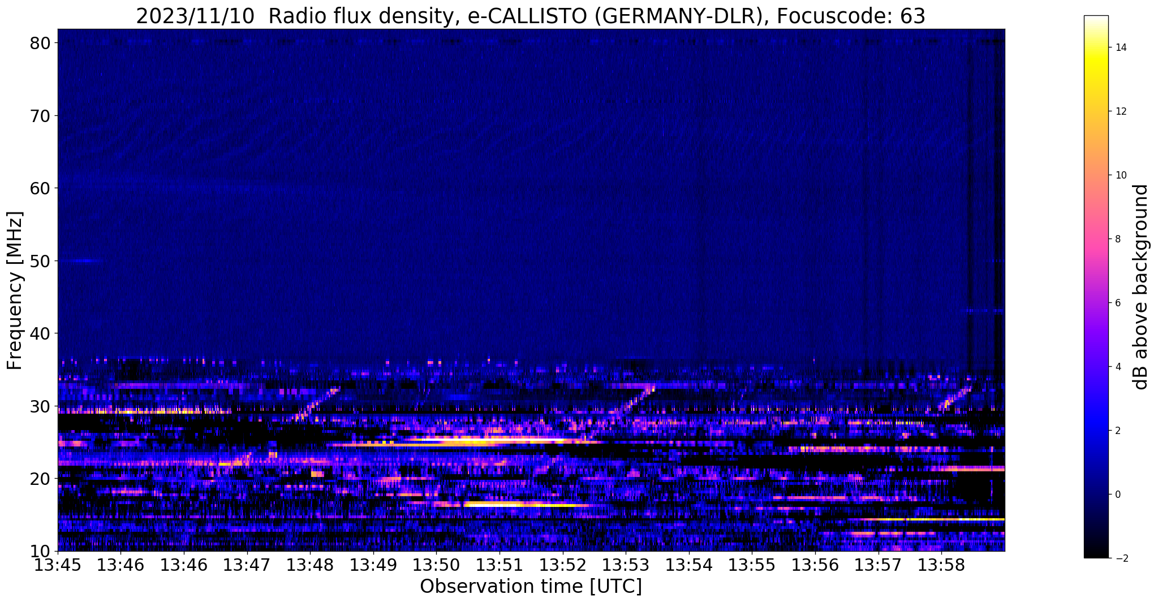This screenshot has width=1158, height=603.
Task: Pick the 0 dB colorbar tick label
Action: point(1117,494)
